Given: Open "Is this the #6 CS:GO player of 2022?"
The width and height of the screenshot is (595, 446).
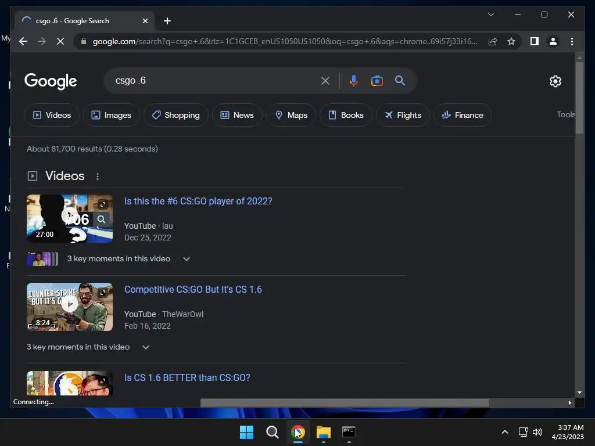Looking at the screenshot, I should point(198,201).
